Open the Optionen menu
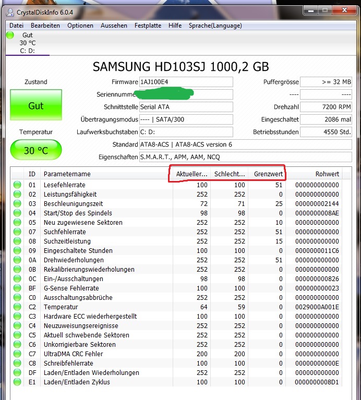The image size is (361, 400). (x=80, y=26)
